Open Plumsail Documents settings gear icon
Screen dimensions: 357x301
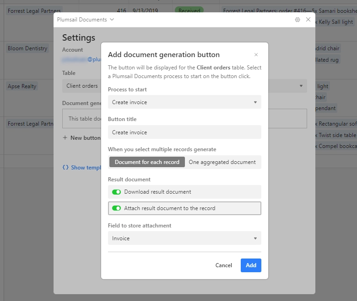pyautogui.click(x=297, y=20)
